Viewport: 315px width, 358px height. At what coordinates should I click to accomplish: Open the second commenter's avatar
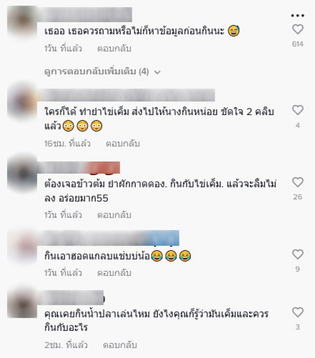(x=22, y=103)
